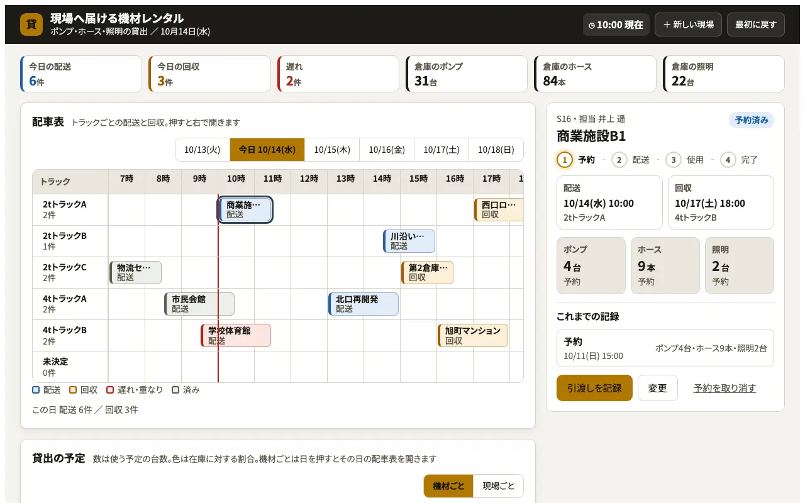Viewport: 805px width, 503px height.
Task: Click the blue 配送 legend swatch
Action: point(36,390)
